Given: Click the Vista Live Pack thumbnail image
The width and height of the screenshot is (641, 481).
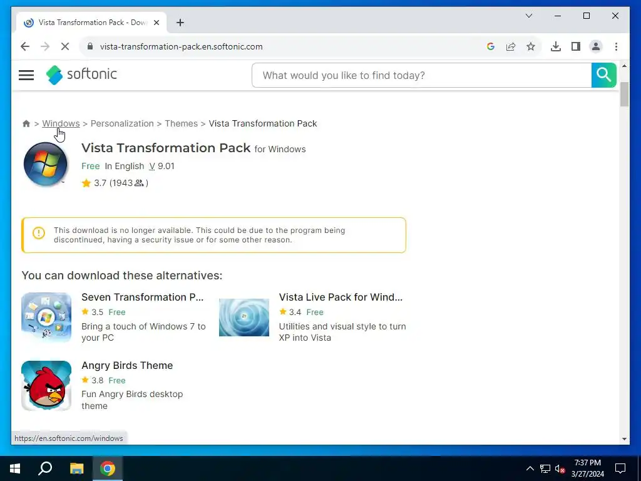Looking at the screenshot, I should 244,318.
